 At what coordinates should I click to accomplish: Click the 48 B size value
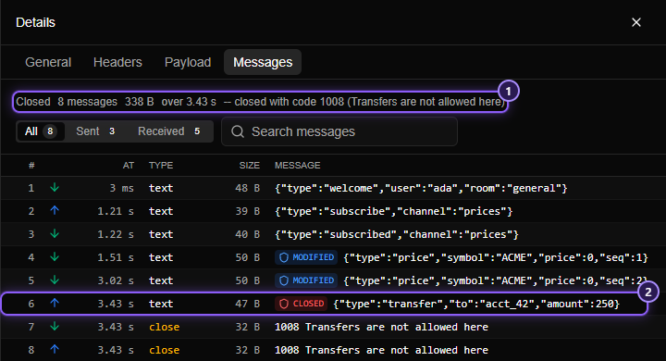[248, 188]
